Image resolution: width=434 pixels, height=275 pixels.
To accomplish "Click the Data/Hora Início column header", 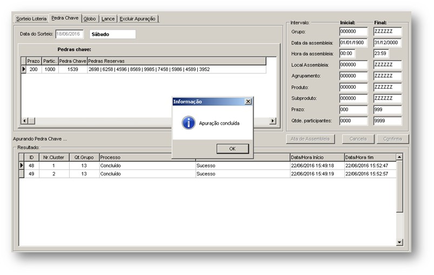I will tap(317, 157).
